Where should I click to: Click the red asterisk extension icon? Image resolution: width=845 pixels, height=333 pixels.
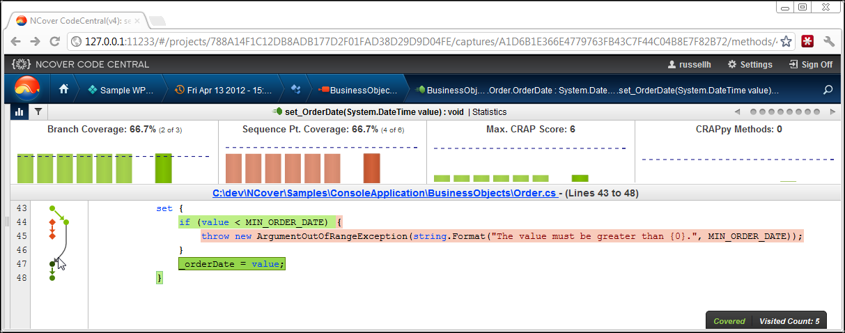click(808, 41)
